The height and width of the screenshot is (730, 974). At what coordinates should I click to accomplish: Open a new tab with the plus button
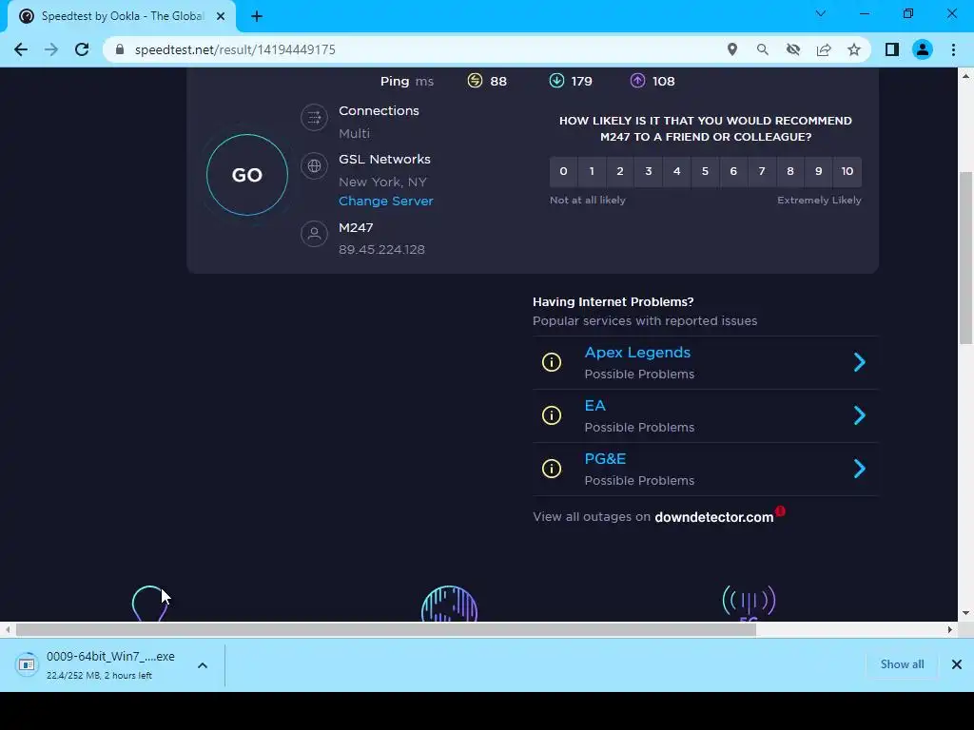(x=257, y=16)
